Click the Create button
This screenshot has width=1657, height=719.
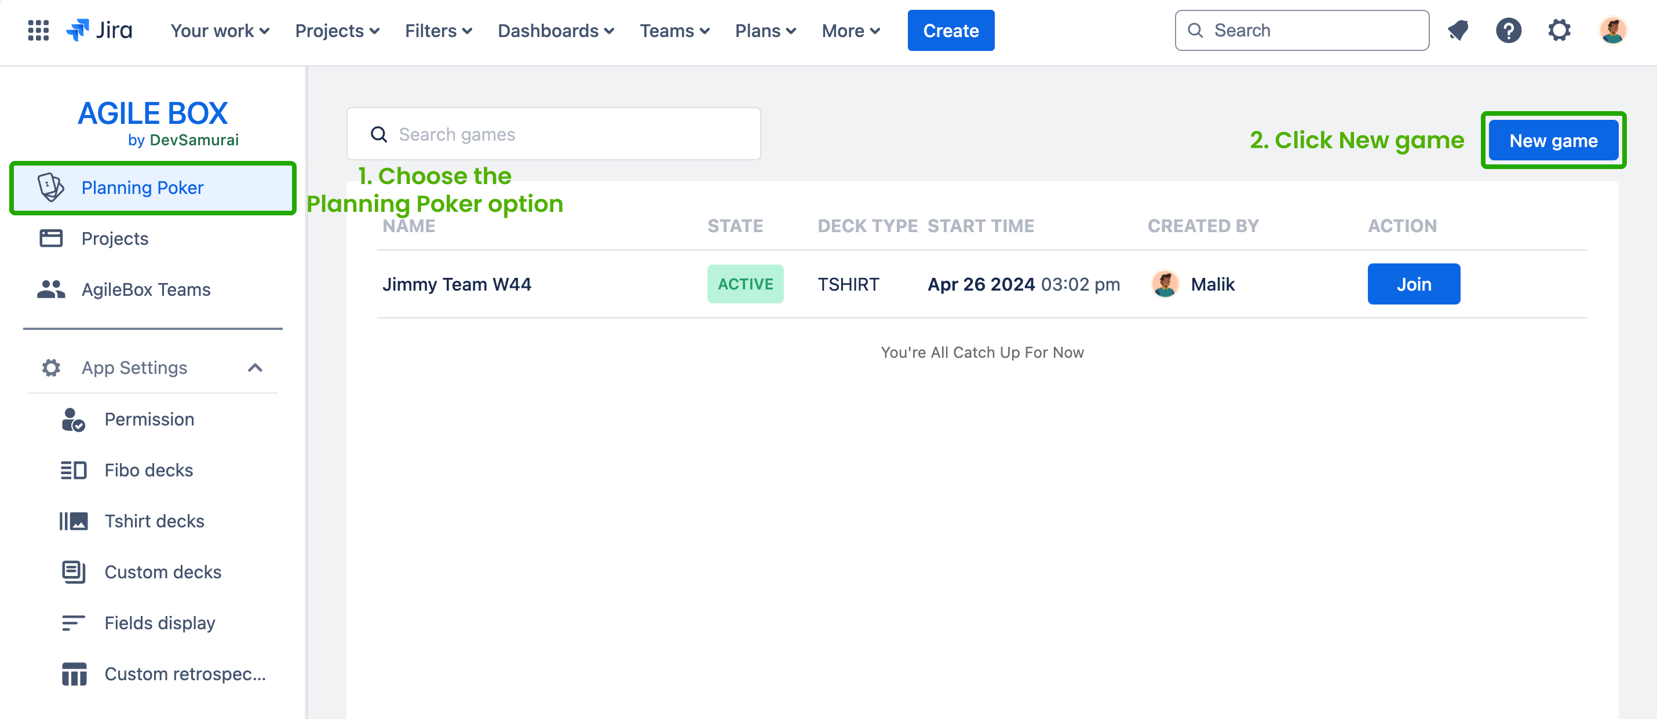tap(951, 30)
